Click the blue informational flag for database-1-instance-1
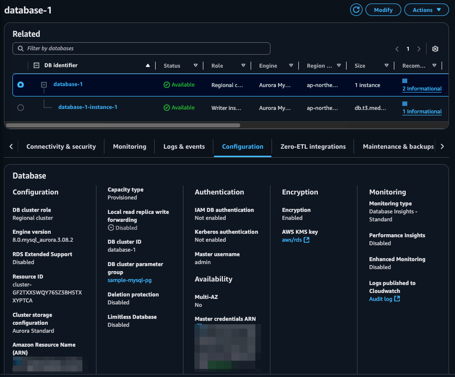 tap(405, 103)
